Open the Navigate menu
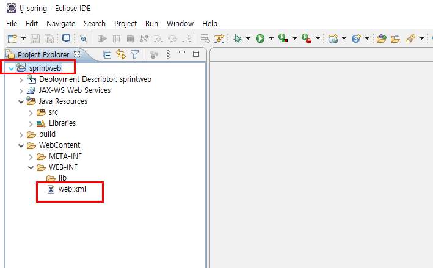433x268 pixels. coord(60,24)
